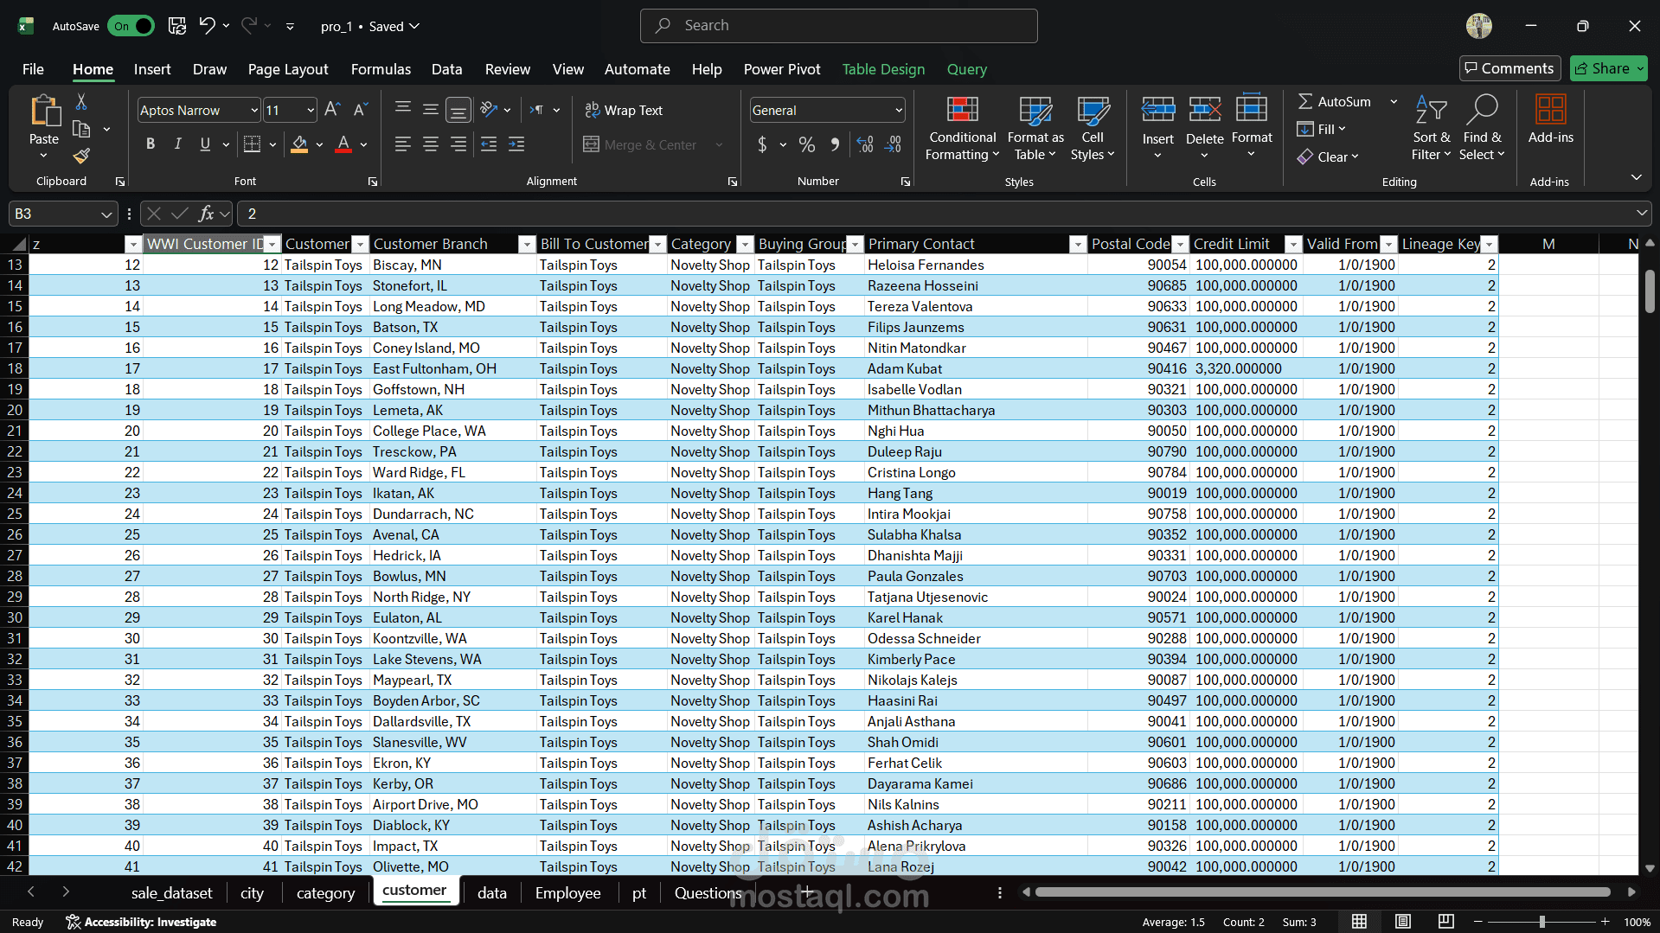Click the Cut scissors icon
The width and height of the screenshot is (1660, 933).
pos(81,102)
